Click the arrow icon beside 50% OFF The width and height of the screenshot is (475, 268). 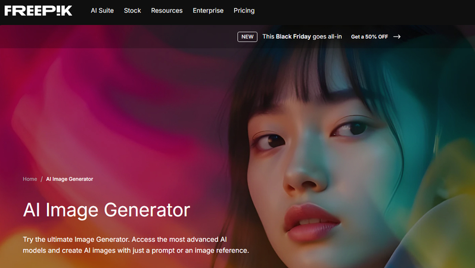[397, 37]
